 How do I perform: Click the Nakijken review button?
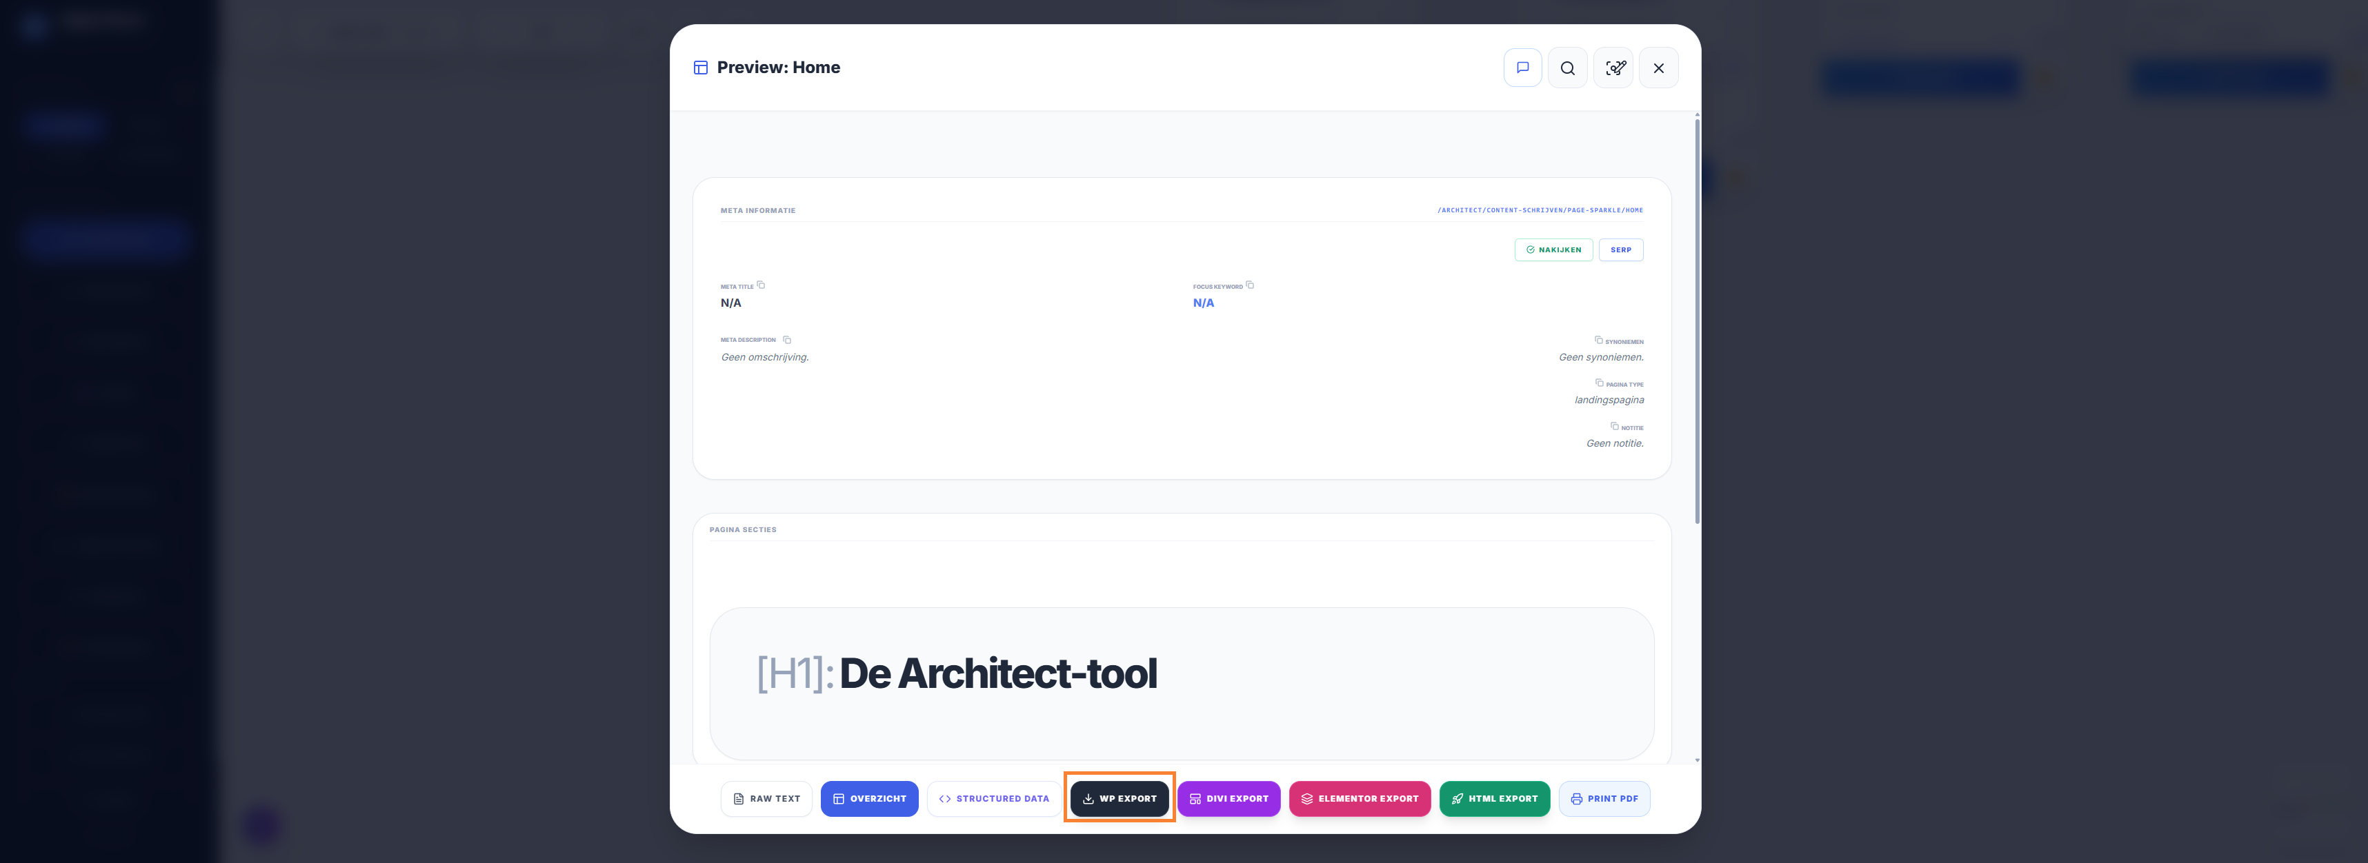(1553, 250)
